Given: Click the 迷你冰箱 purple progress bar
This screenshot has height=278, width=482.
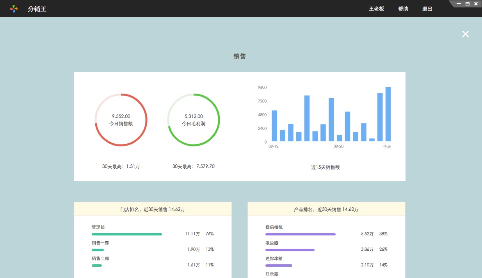Looking at the screenshot, I should click(279, 266).
